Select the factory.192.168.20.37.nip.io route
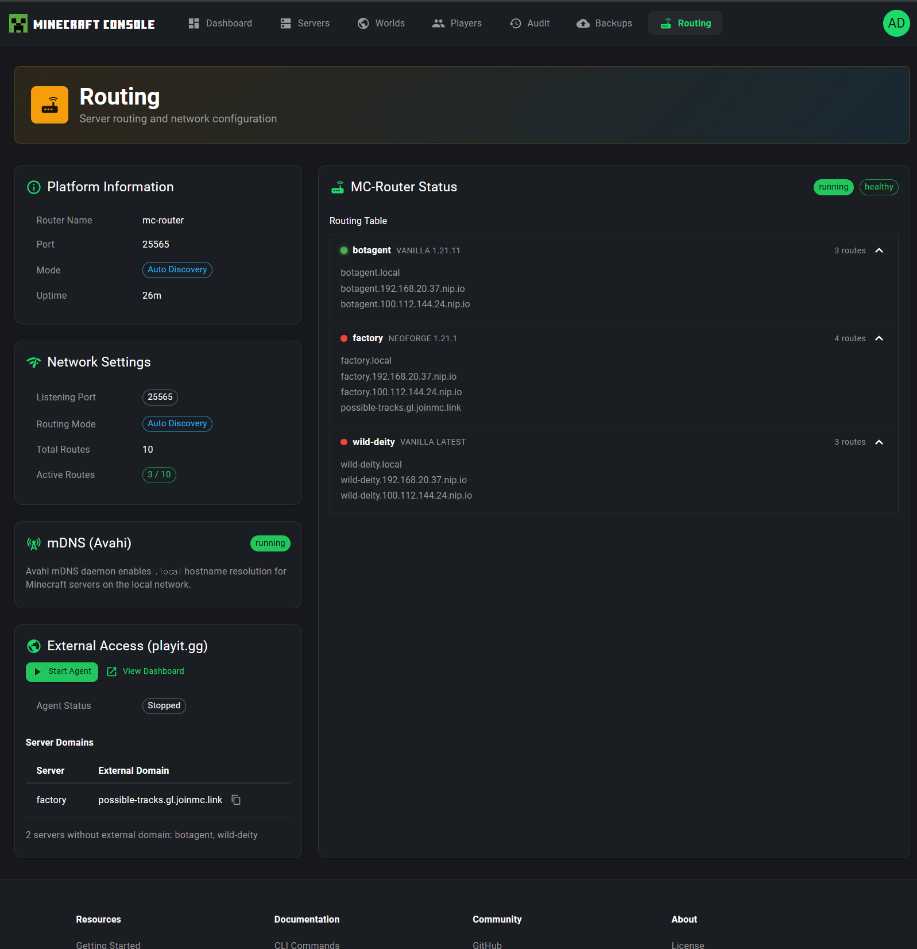Viewport: 917px width, 949px height. 398,377
